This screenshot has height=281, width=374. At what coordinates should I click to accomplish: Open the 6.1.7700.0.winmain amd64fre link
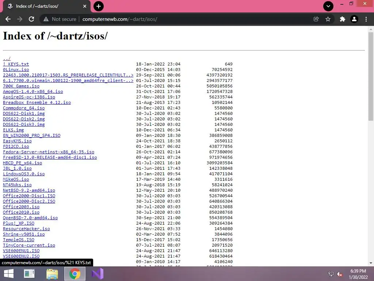point(68,80)
